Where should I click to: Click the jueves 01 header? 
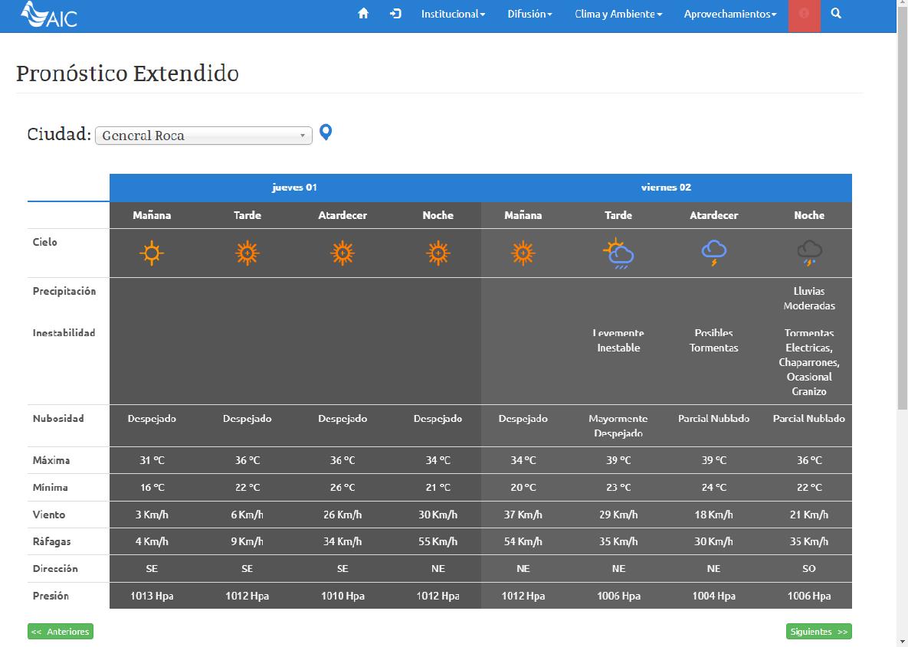point(294,188)
